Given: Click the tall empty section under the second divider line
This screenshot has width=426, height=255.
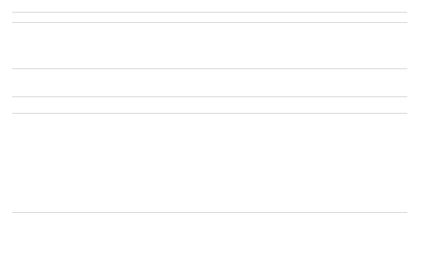Looking at the screenshot, I should tap(209, 45).
